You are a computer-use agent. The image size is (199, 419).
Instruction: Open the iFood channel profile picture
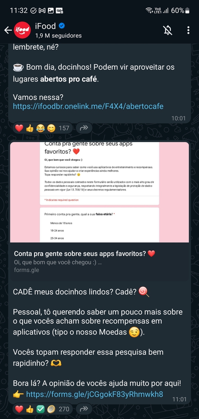coord(22,30)
